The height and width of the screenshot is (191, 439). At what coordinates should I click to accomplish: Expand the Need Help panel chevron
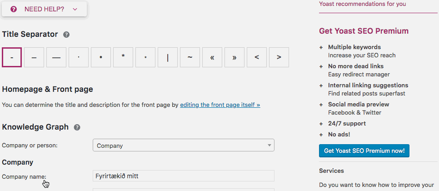click(x=75, y=9)
